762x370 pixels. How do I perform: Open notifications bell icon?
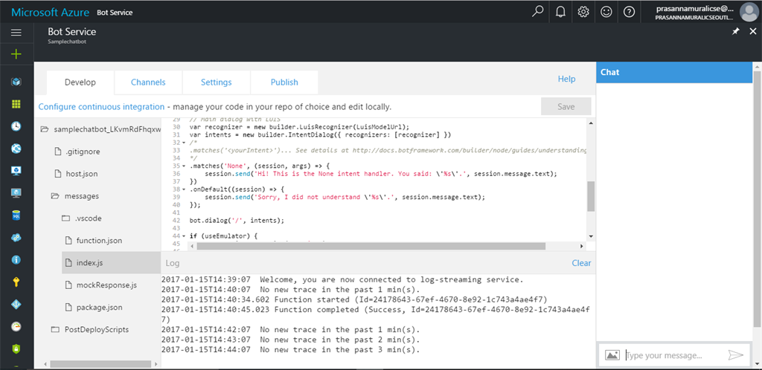coord(560,12)
